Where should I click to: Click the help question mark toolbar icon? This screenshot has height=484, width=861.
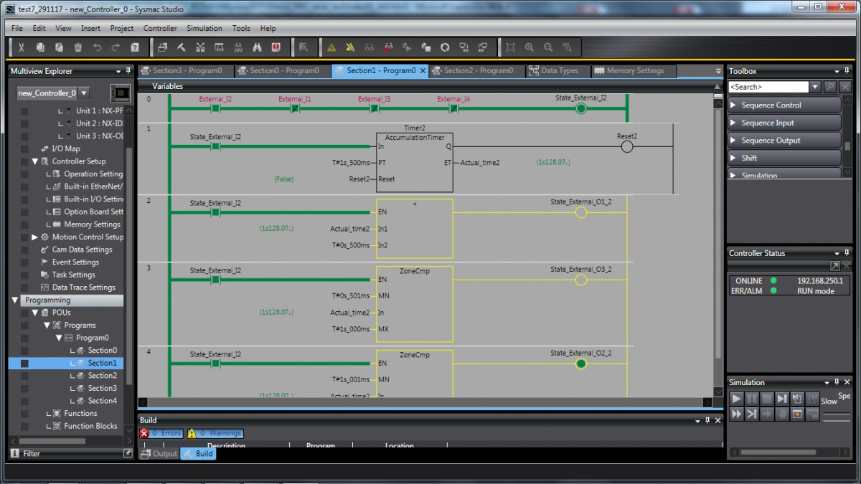tap(135, 47)
